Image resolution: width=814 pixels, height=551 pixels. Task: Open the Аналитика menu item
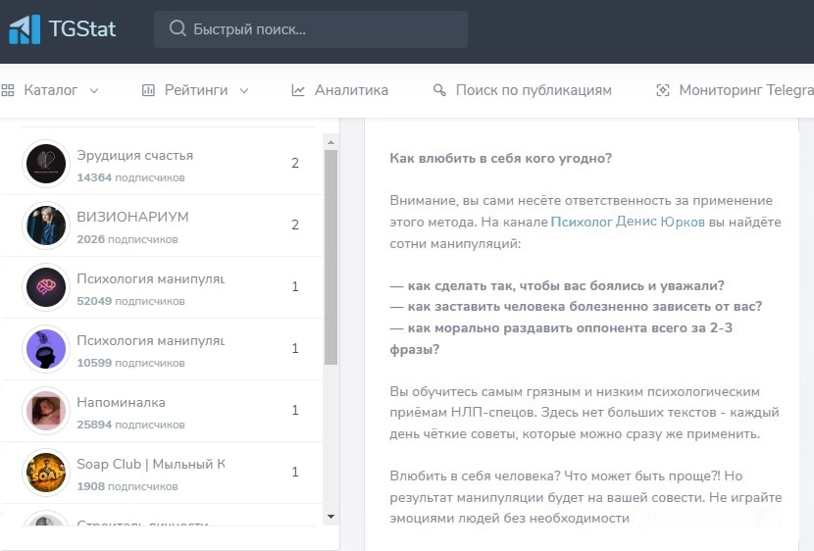[351, 90]
